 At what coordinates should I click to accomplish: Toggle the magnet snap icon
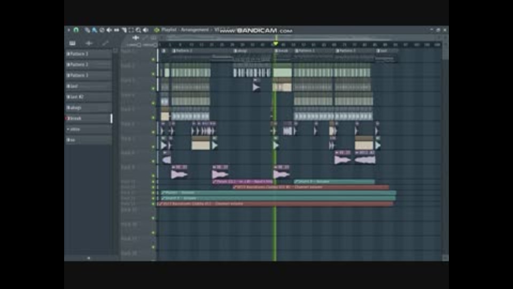pyautogui.click(x=76, y=30)
